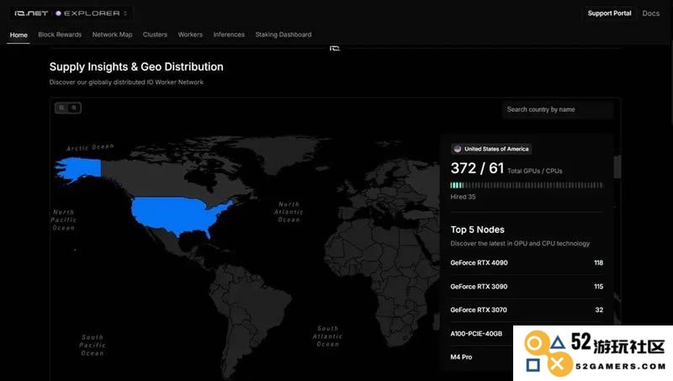Click the small IO logo below navigation
Image resolution: width=673 pixels, height=381 pixels.
[335, 48]
